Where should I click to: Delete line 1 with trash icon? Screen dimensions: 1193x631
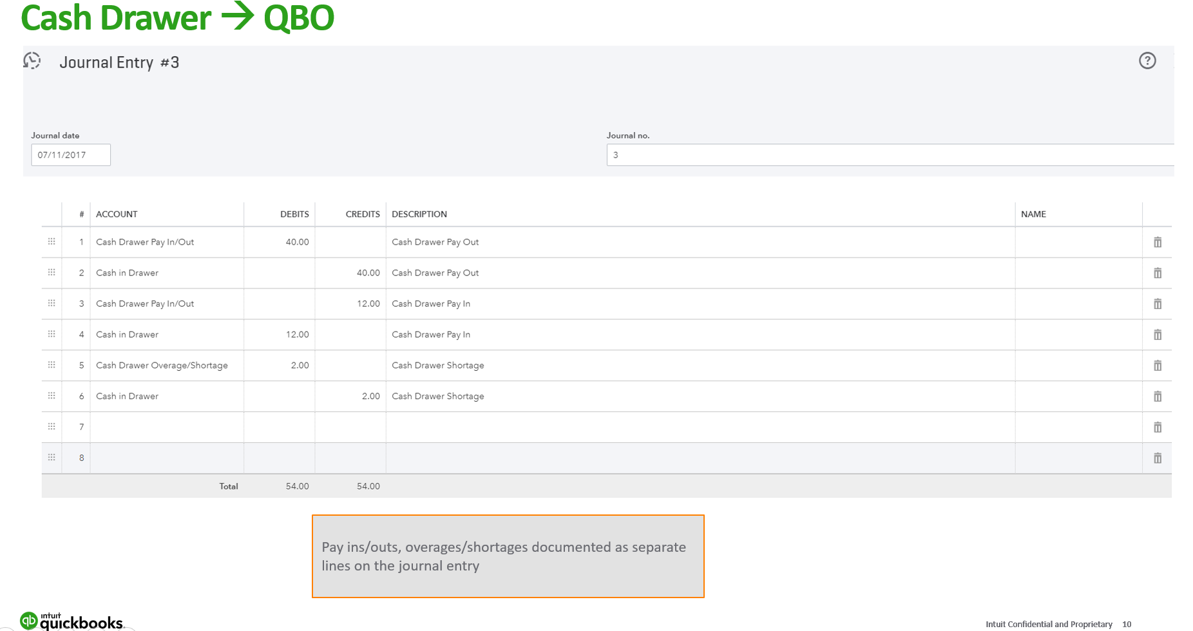point(1158,242)
